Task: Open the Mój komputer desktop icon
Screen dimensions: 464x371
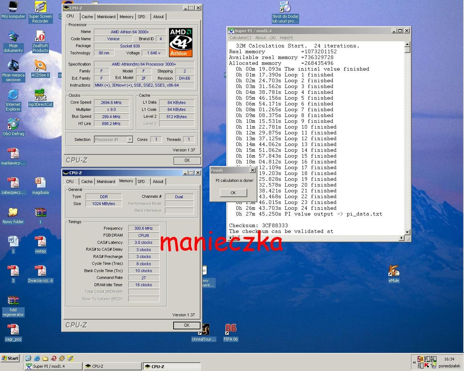Action: click(x=13, y=10)
